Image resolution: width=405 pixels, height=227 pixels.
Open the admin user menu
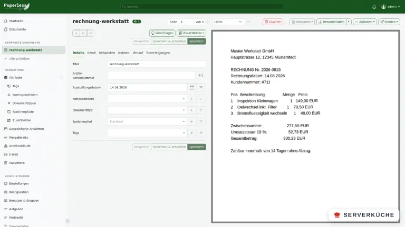coord(391,7)
